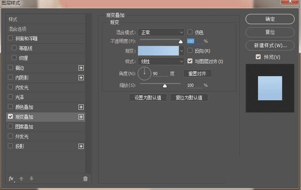Screen dimensions: 301x190
Task: Click the opacity value field showing 100
Action: [195, 41]
